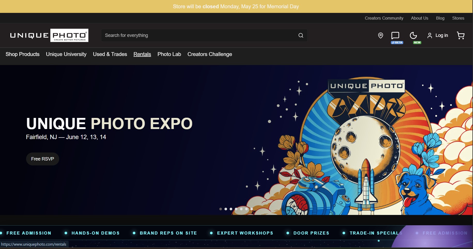Go to the Rentals page
473x249 pixels.
click(x=142, y=54)
